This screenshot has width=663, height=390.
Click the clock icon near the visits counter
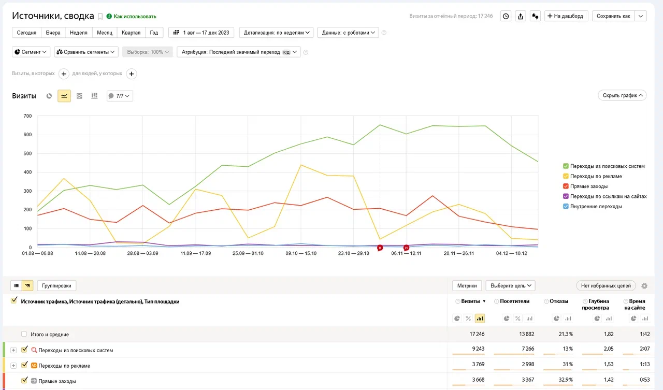506,16
